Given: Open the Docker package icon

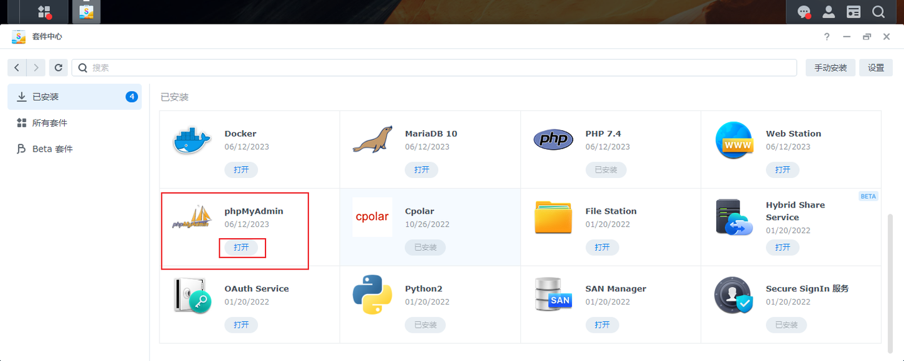Looking at the screenshot, I should click(x=191, y=140).
